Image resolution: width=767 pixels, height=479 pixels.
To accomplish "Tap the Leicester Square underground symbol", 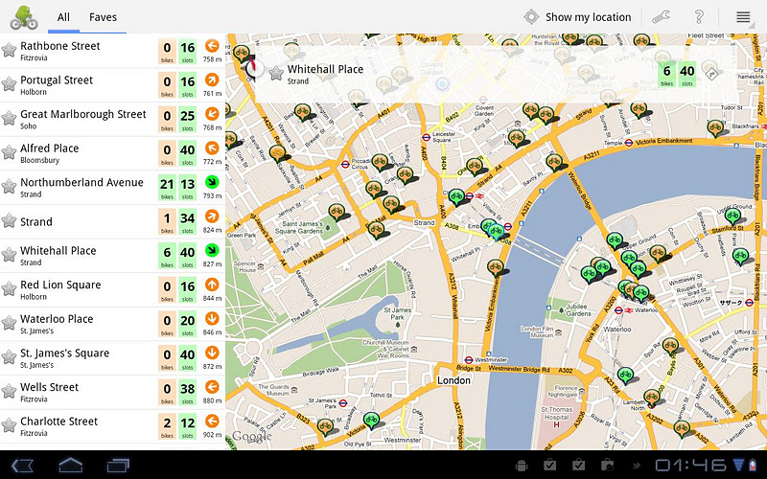I will coord(426,137).
